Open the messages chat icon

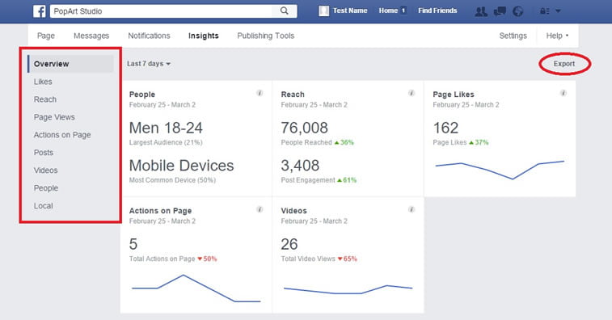pos(500,11)
